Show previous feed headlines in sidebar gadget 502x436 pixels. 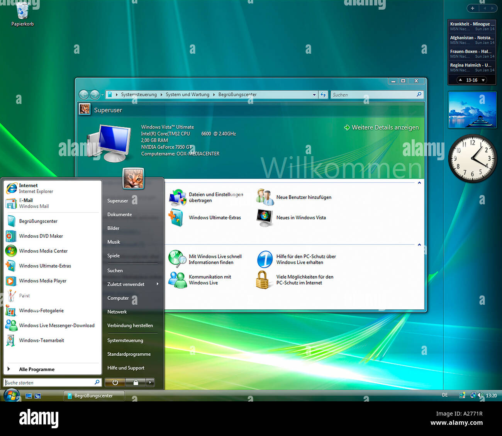click(460, 80)
